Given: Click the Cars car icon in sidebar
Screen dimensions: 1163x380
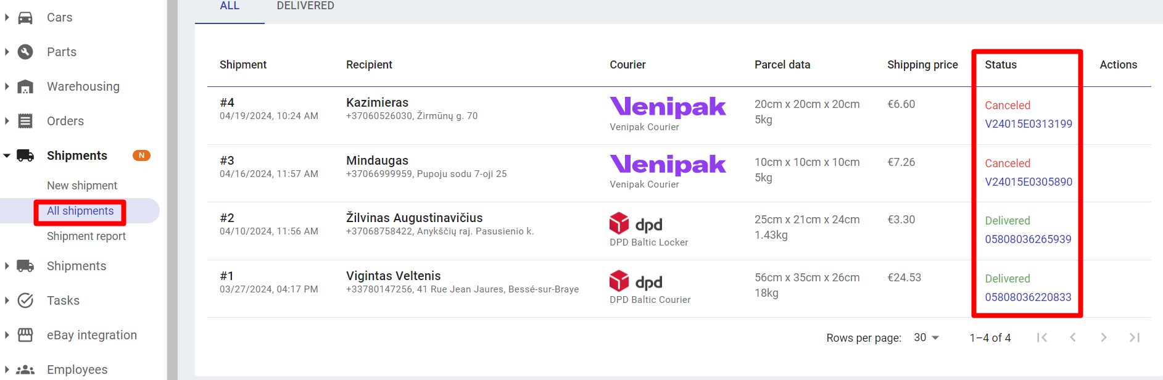Looking at the screenshot, I should (25, 17).
